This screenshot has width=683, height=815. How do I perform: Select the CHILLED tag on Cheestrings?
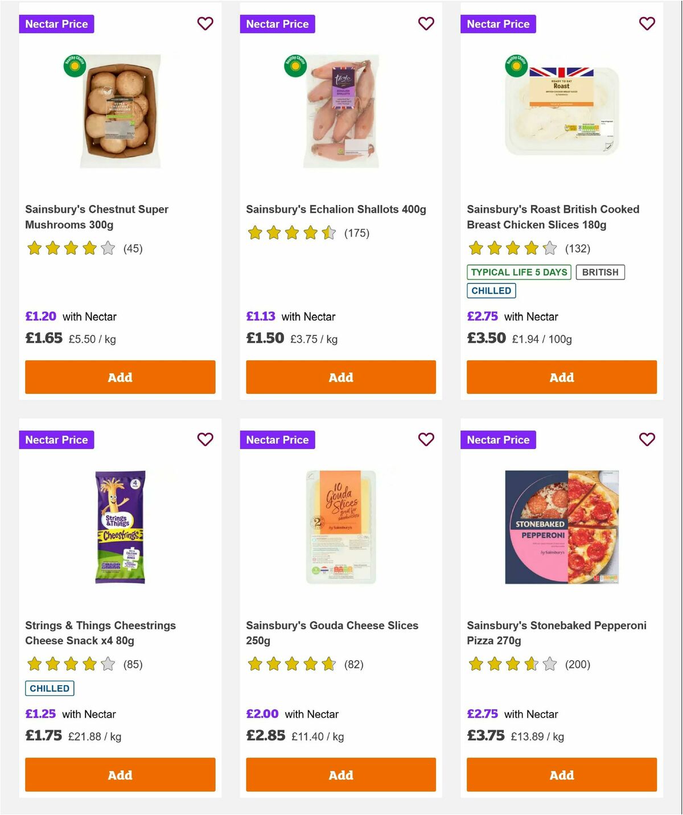[x=50, y=688]
